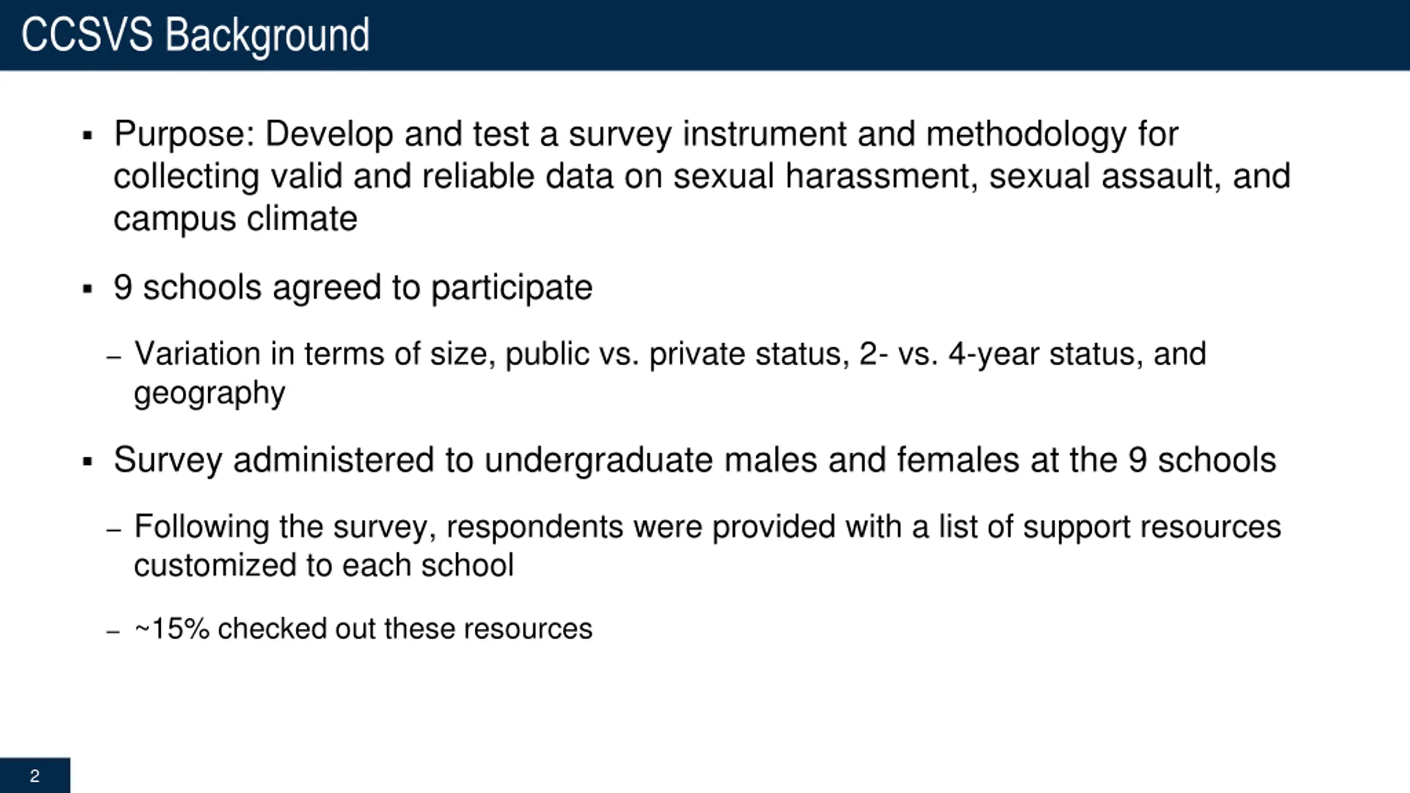Click the CCSVS Background slide title
Image resolution: width=1410 pixels, height=793 pixels.
[195, 35]
